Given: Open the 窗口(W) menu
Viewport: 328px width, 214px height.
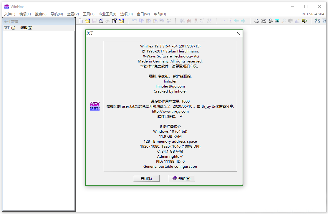Looking at the screenshot, I should point(143,14).
